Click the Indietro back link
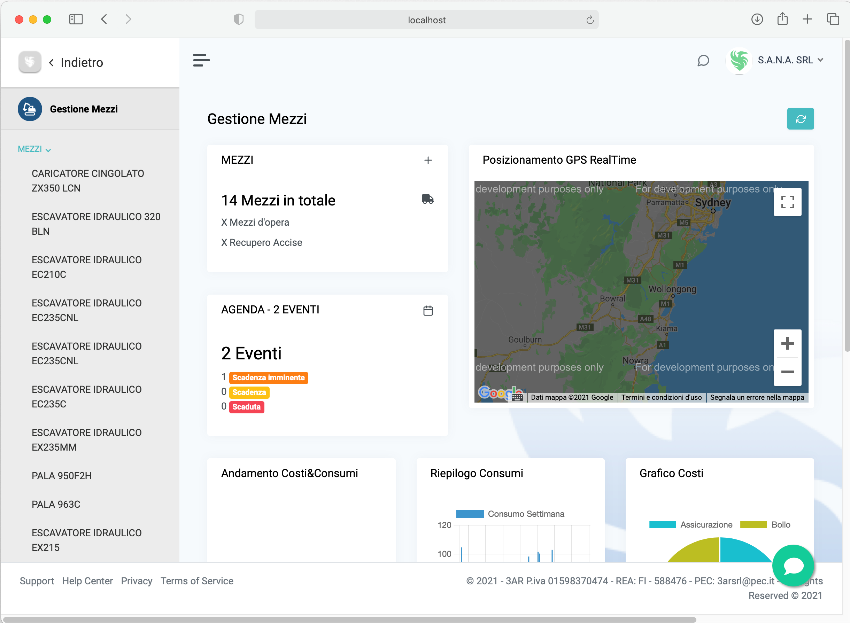Image resolution: width=850 pixels, height=623 pixels. coord(76,62)
